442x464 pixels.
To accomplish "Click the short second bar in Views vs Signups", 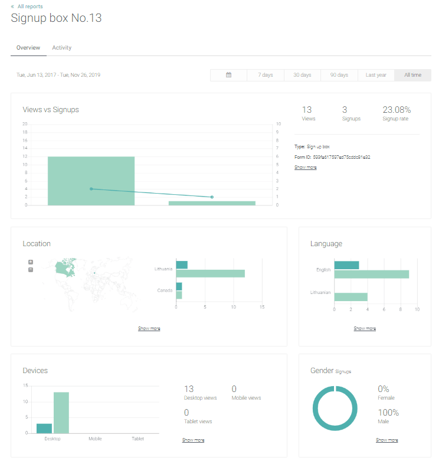I will [x=212, y=203].
